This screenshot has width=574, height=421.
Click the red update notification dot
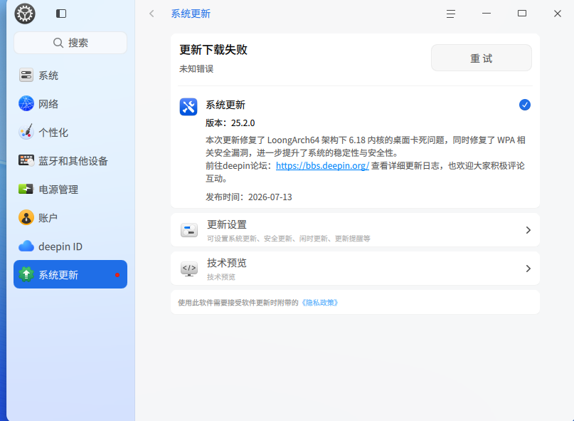click(x=117, y=275)
